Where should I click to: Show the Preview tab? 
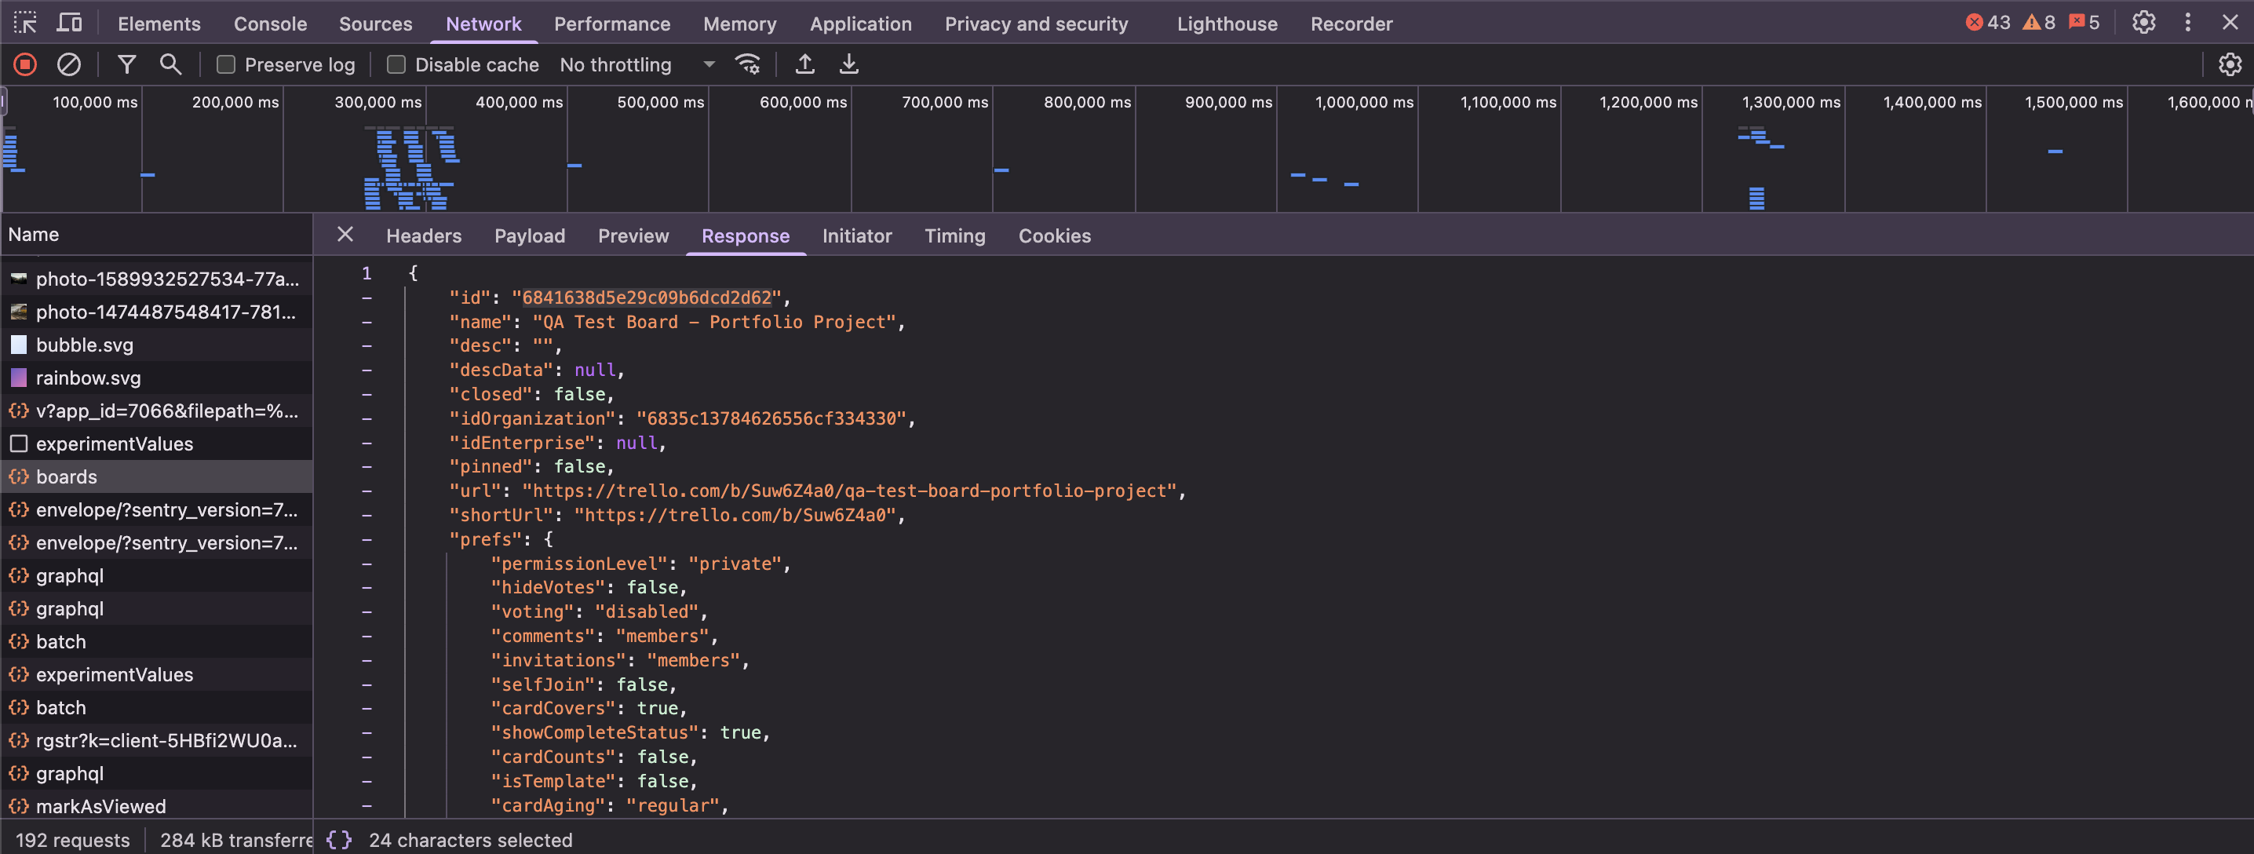click(633, 236)
